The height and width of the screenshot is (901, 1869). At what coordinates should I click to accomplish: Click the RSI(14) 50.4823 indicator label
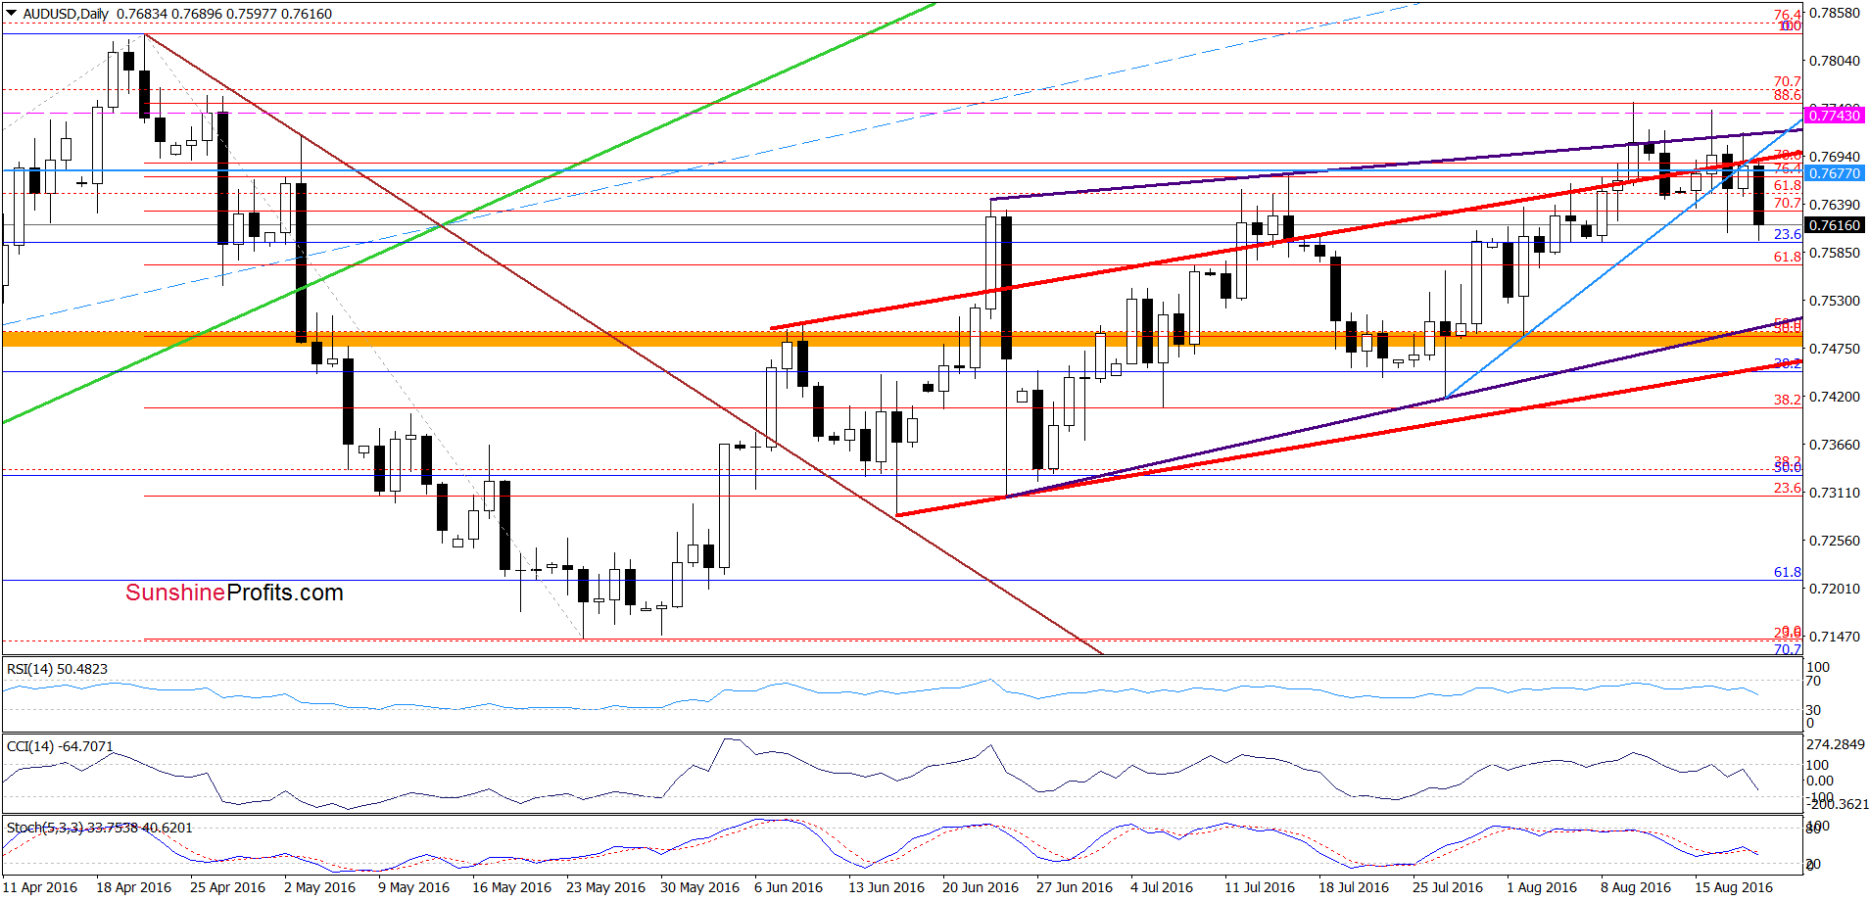57,669
